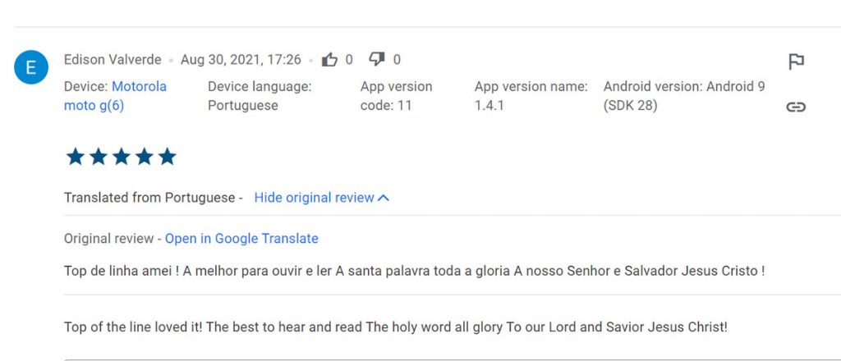Image resolution: width=841 pixels, height=361 pixels.
Task: Click the review date Aug 30, 2021
Action: tap(241, 60)
